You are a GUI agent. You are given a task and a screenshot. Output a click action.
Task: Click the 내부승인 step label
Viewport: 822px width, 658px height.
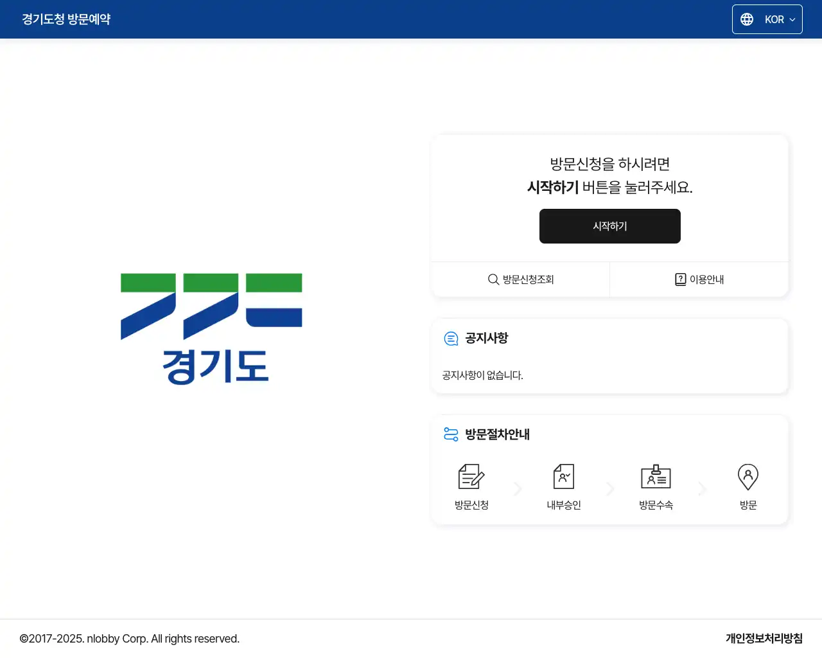pos(564,505)
